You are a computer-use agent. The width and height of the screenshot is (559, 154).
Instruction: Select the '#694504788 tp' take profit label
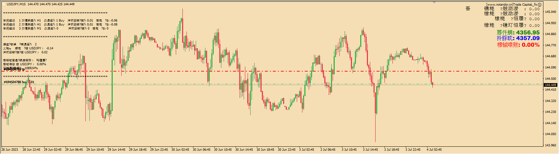point(14,70)
